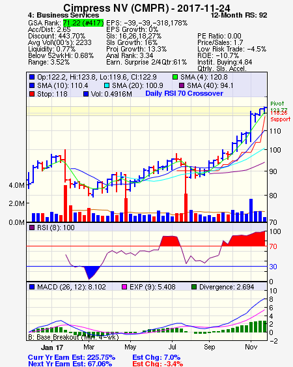
Task: Click the purple SMA (40) legend swatch
Action: (x=182, y=85)
